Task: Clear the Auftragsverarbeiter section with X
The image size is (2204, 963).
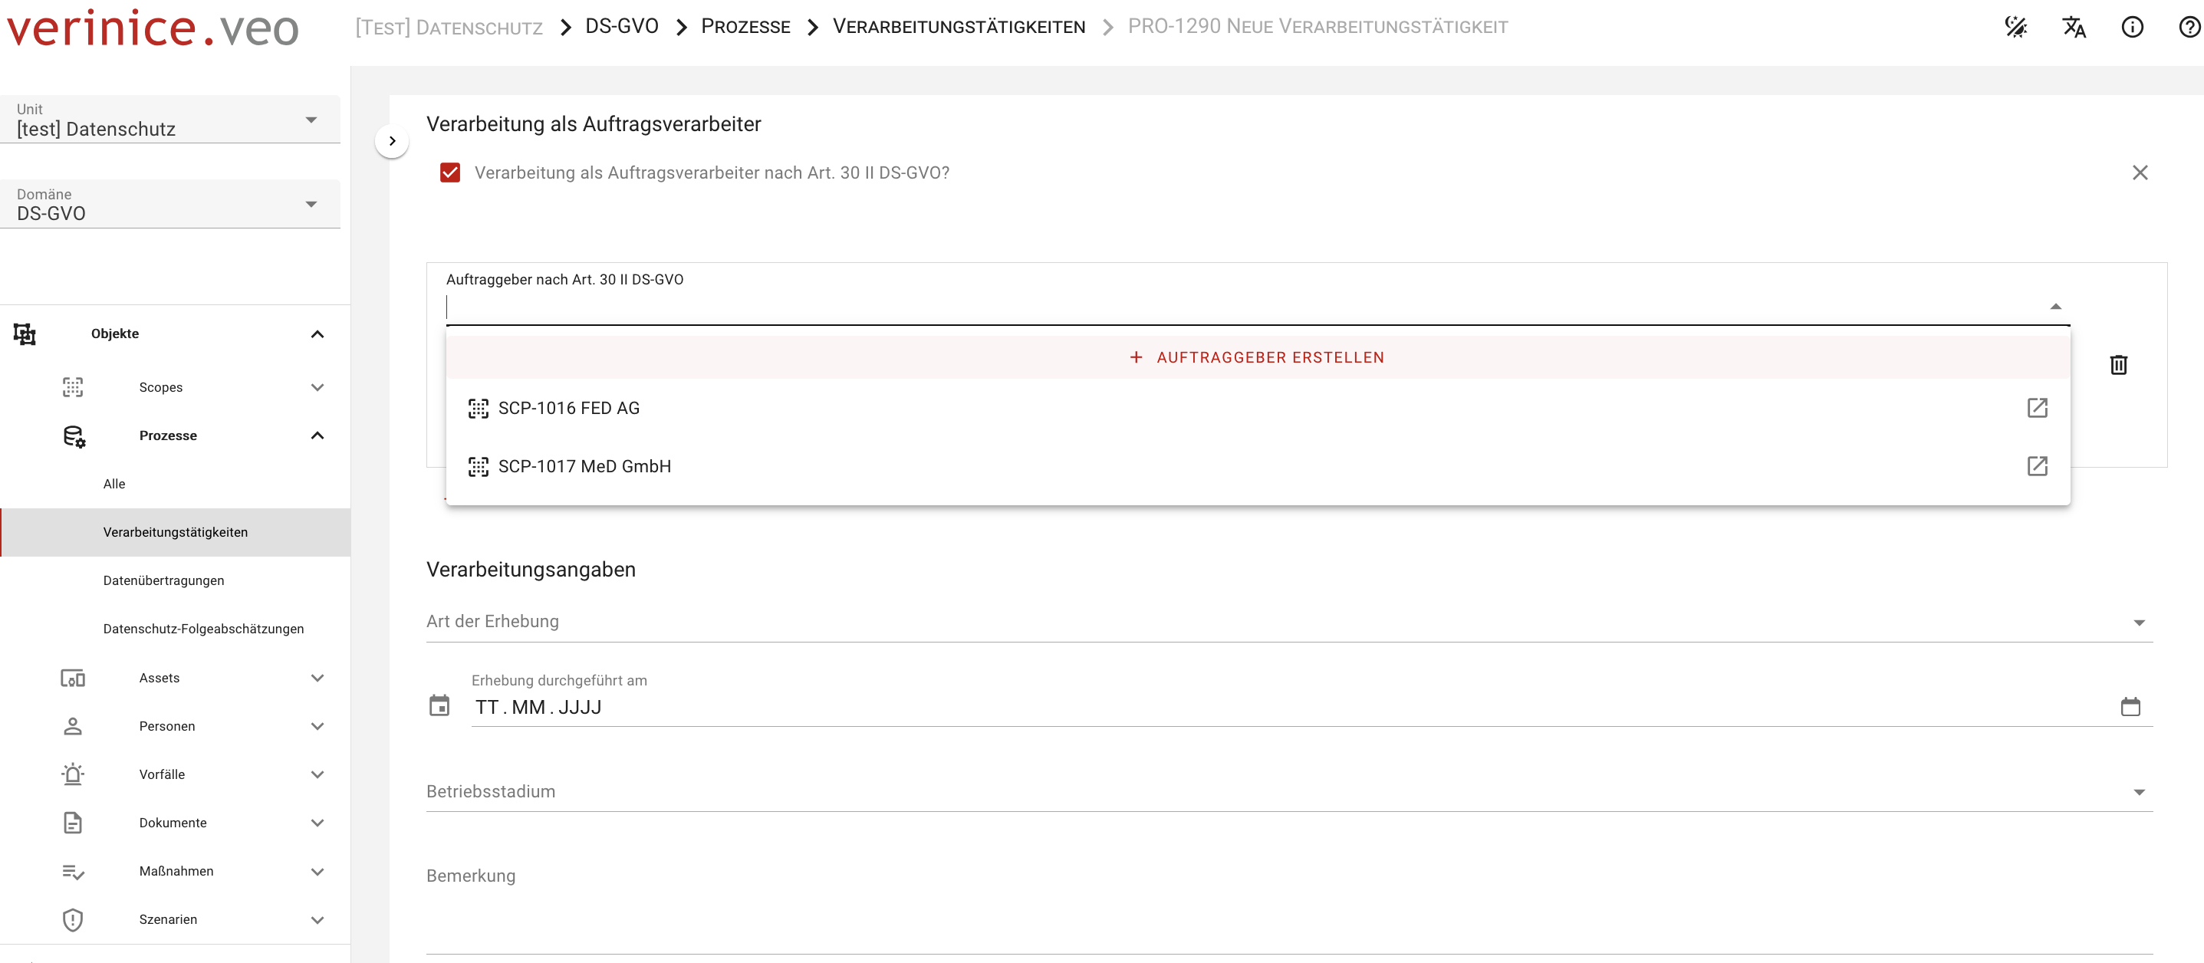Action: [x=2139, y=173]
